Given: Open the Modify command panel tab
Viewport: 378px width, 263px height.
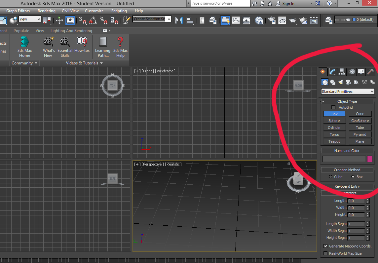Looking at the screenshot, I should point(332,72).
